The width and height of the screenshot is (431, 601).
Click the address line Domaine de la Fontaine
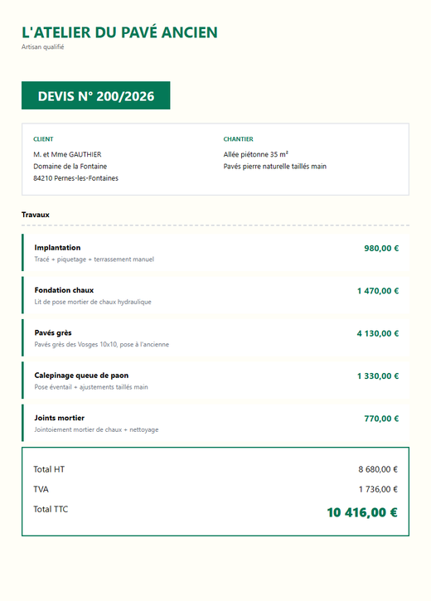click(x=70, y=167)
